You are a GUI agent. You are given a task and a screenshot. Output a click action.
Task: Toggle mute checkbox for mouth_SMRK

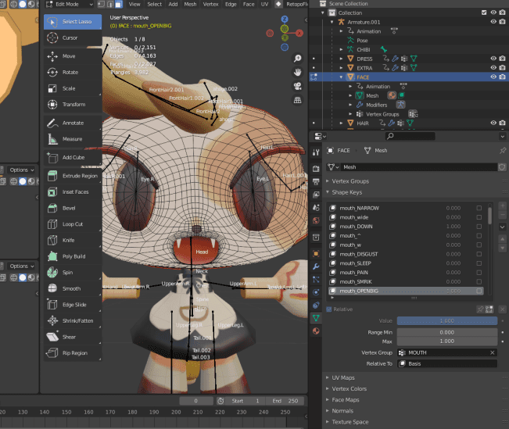[479, 281]
